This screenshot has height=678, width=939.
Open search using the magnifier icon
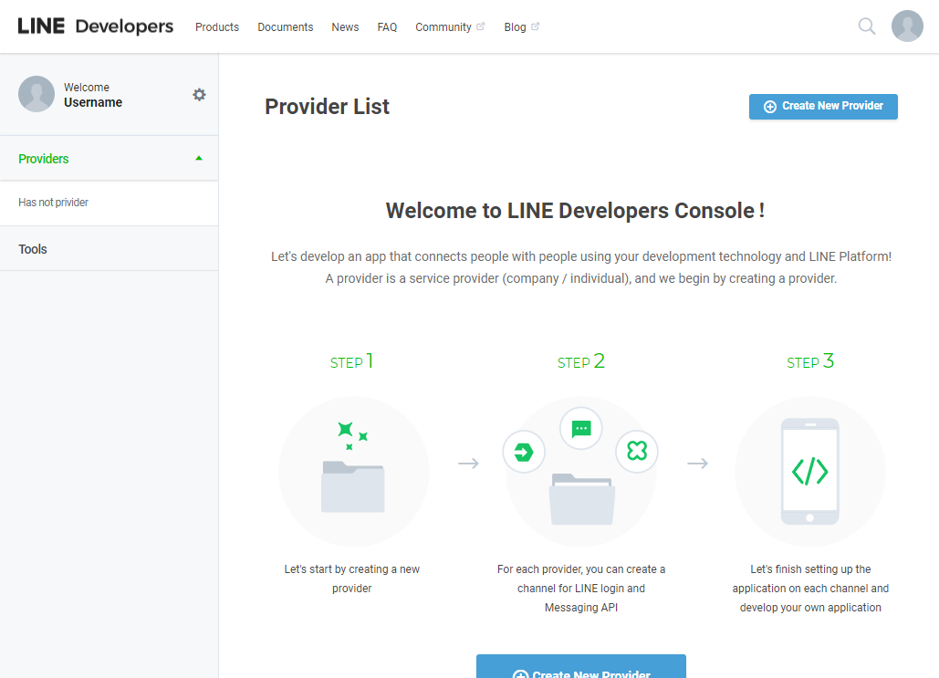tap(865, 26)
